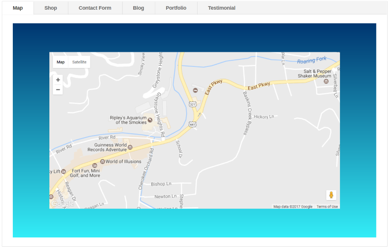Switch to the Shop tab
This screenshot has width=388, height=248.
point(51,8)
